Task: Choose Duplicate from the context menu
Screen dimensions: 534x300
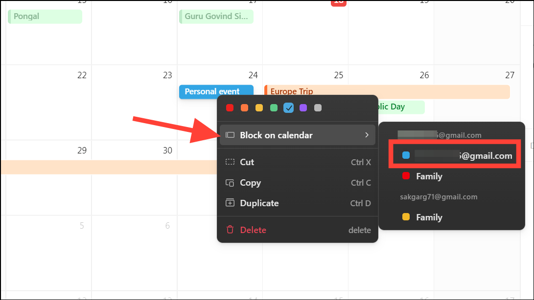Action: pyautogui.click(x=259, y=203)
